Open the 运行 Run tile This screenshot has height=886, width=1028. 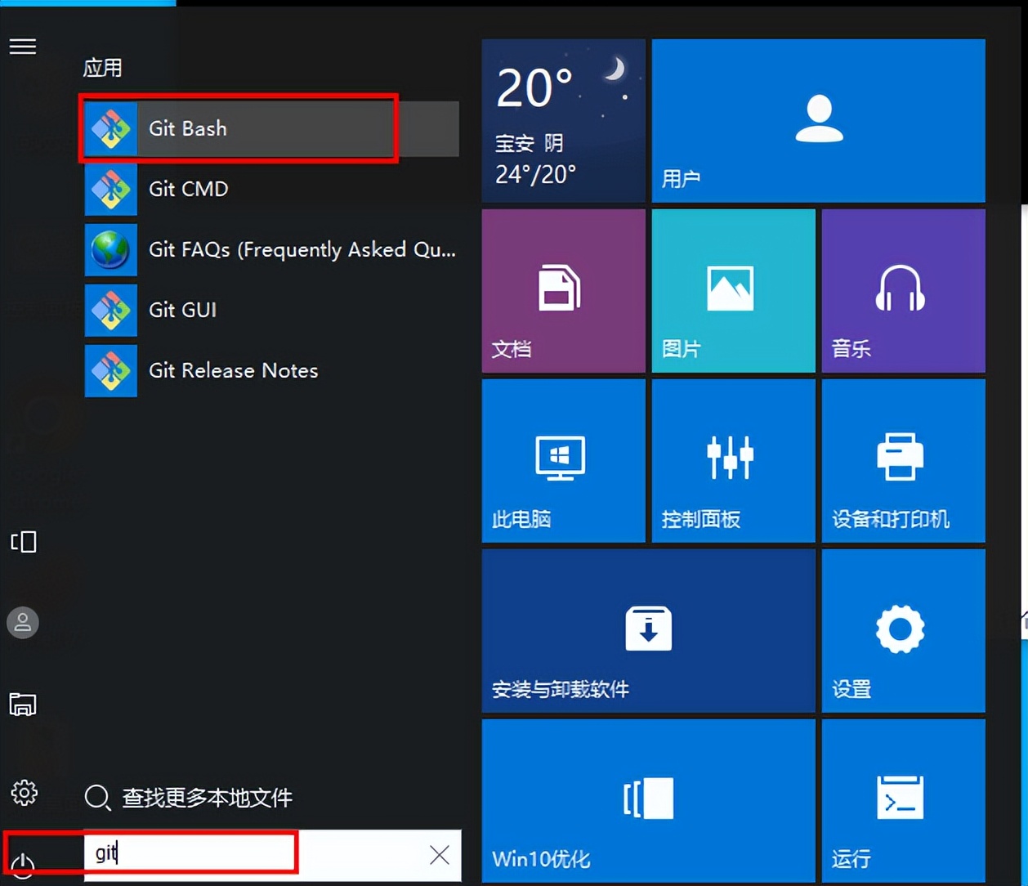click(x=904, y=801)
